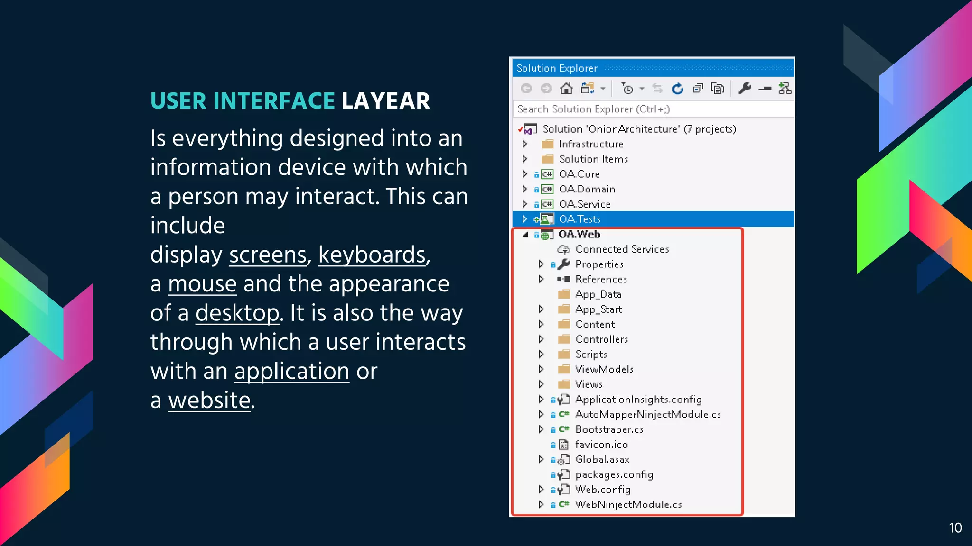Select the Web.config file
The width and height of the screenshot is (972, 546).
603,490
